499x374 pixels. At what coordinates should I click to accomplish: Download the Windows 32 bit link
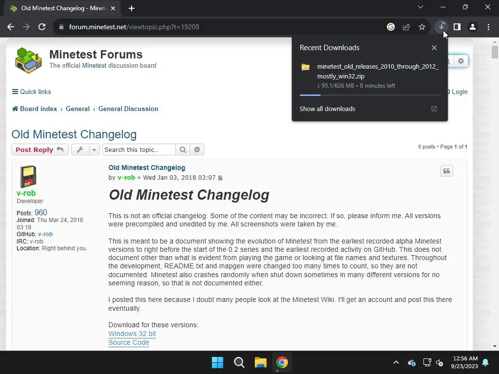[132, 334]
